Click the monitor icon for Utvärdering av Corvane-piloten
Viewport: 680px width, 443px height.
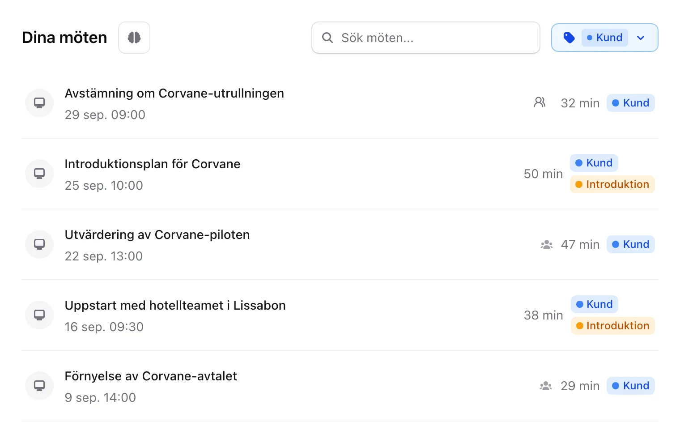tap(39, 244)
